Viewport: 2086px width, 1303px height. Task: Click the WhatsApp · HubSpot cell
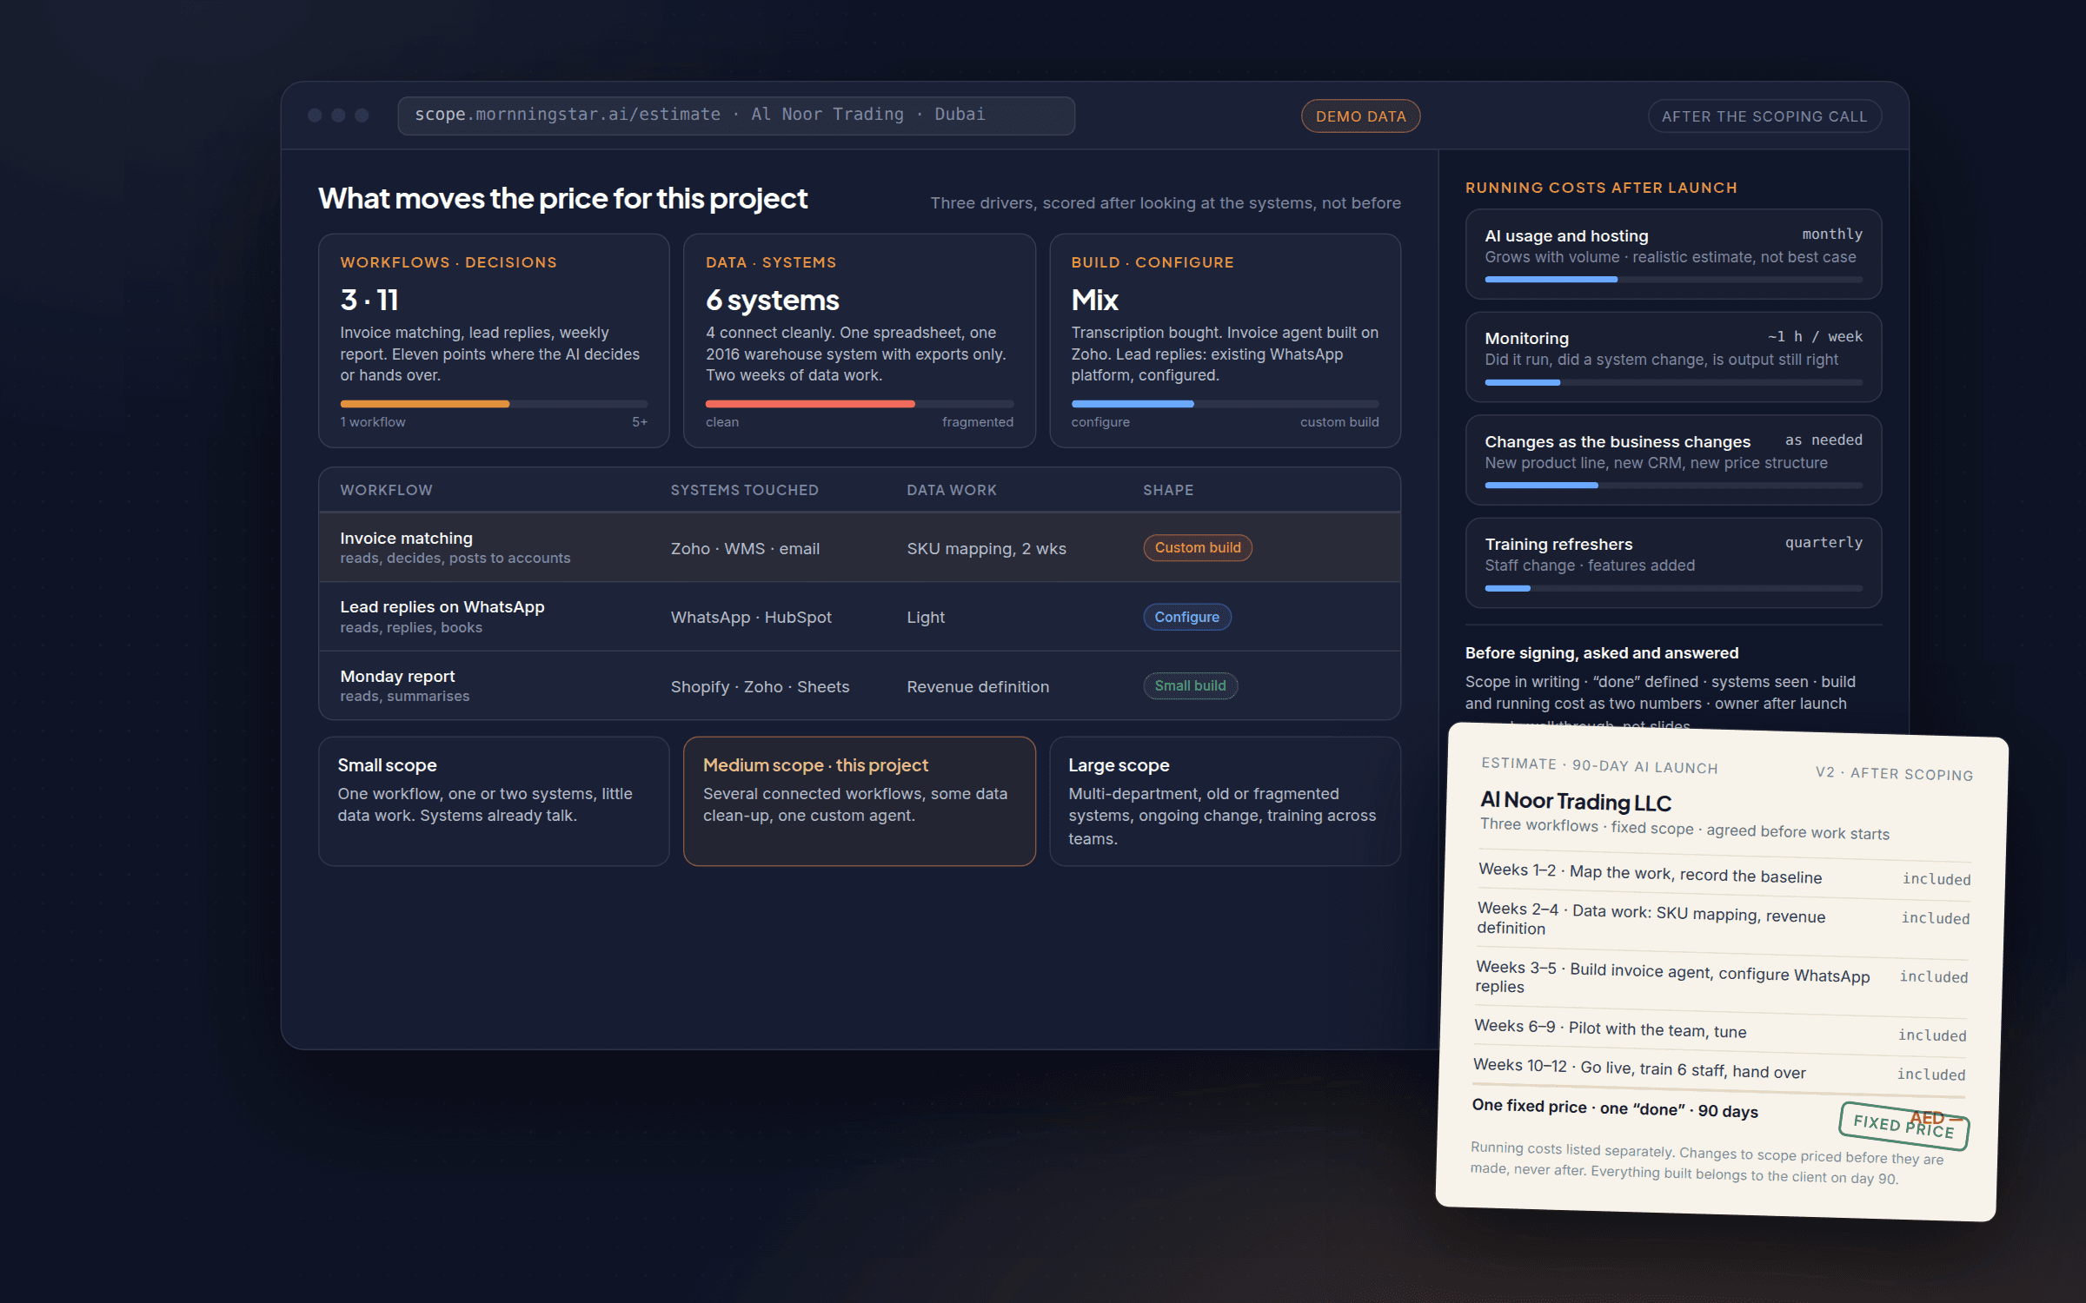[751, 618]
